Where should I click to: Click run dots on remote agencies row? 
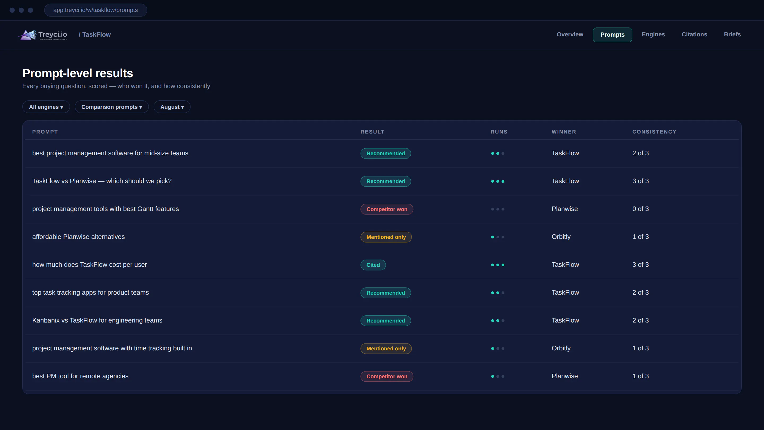[497, 377]
